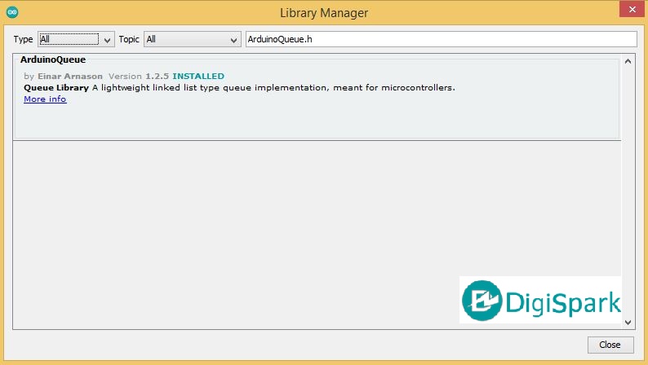Open the Type dropdown set to All
This screenshot has width=648, height=365.
[x=76, y=39]
